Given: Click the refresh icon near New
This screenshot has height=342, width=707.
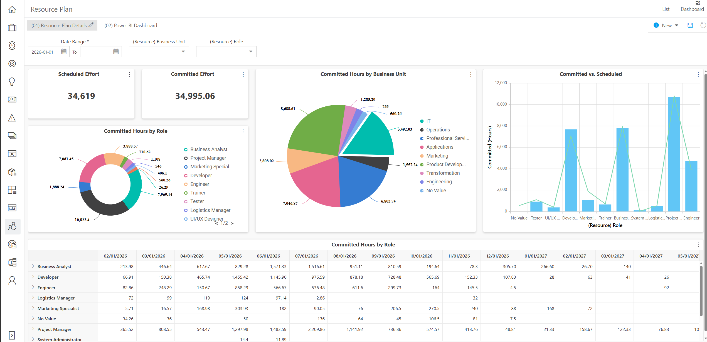Looking at the screenshot, I should coord(703,25).
